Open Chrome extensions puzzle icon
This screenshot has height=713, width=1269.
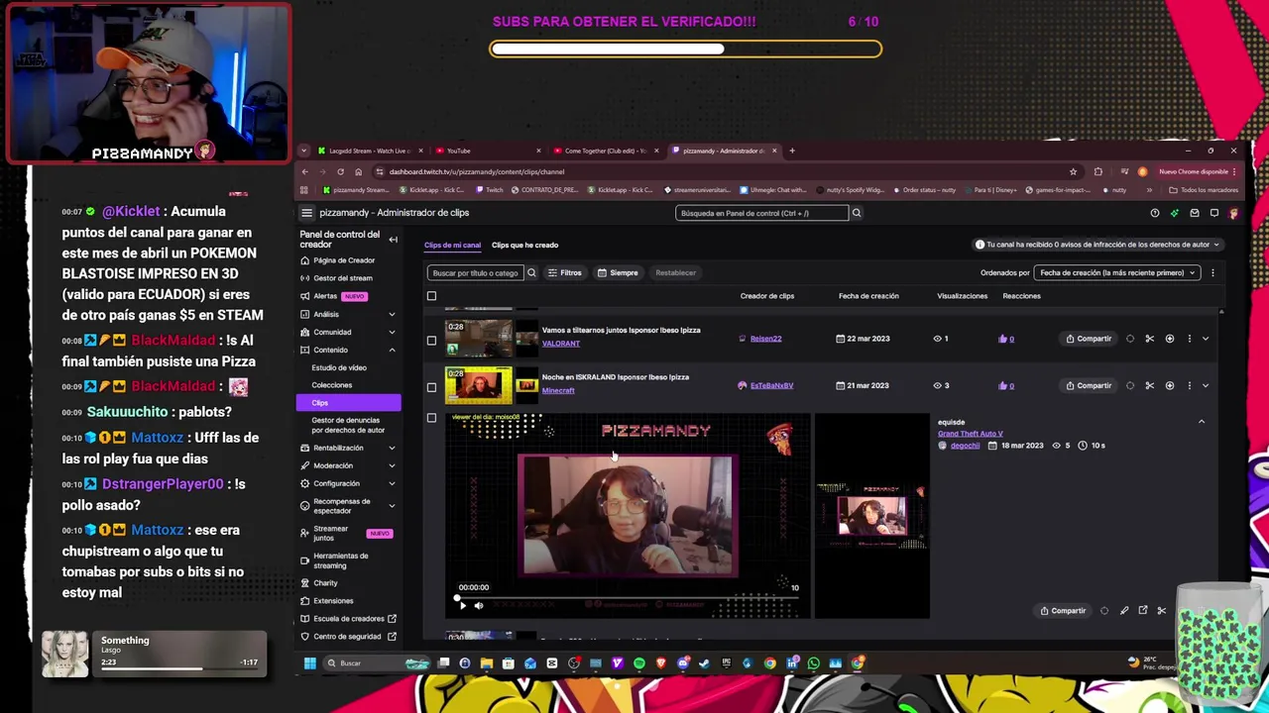(x=1097, y=171)
